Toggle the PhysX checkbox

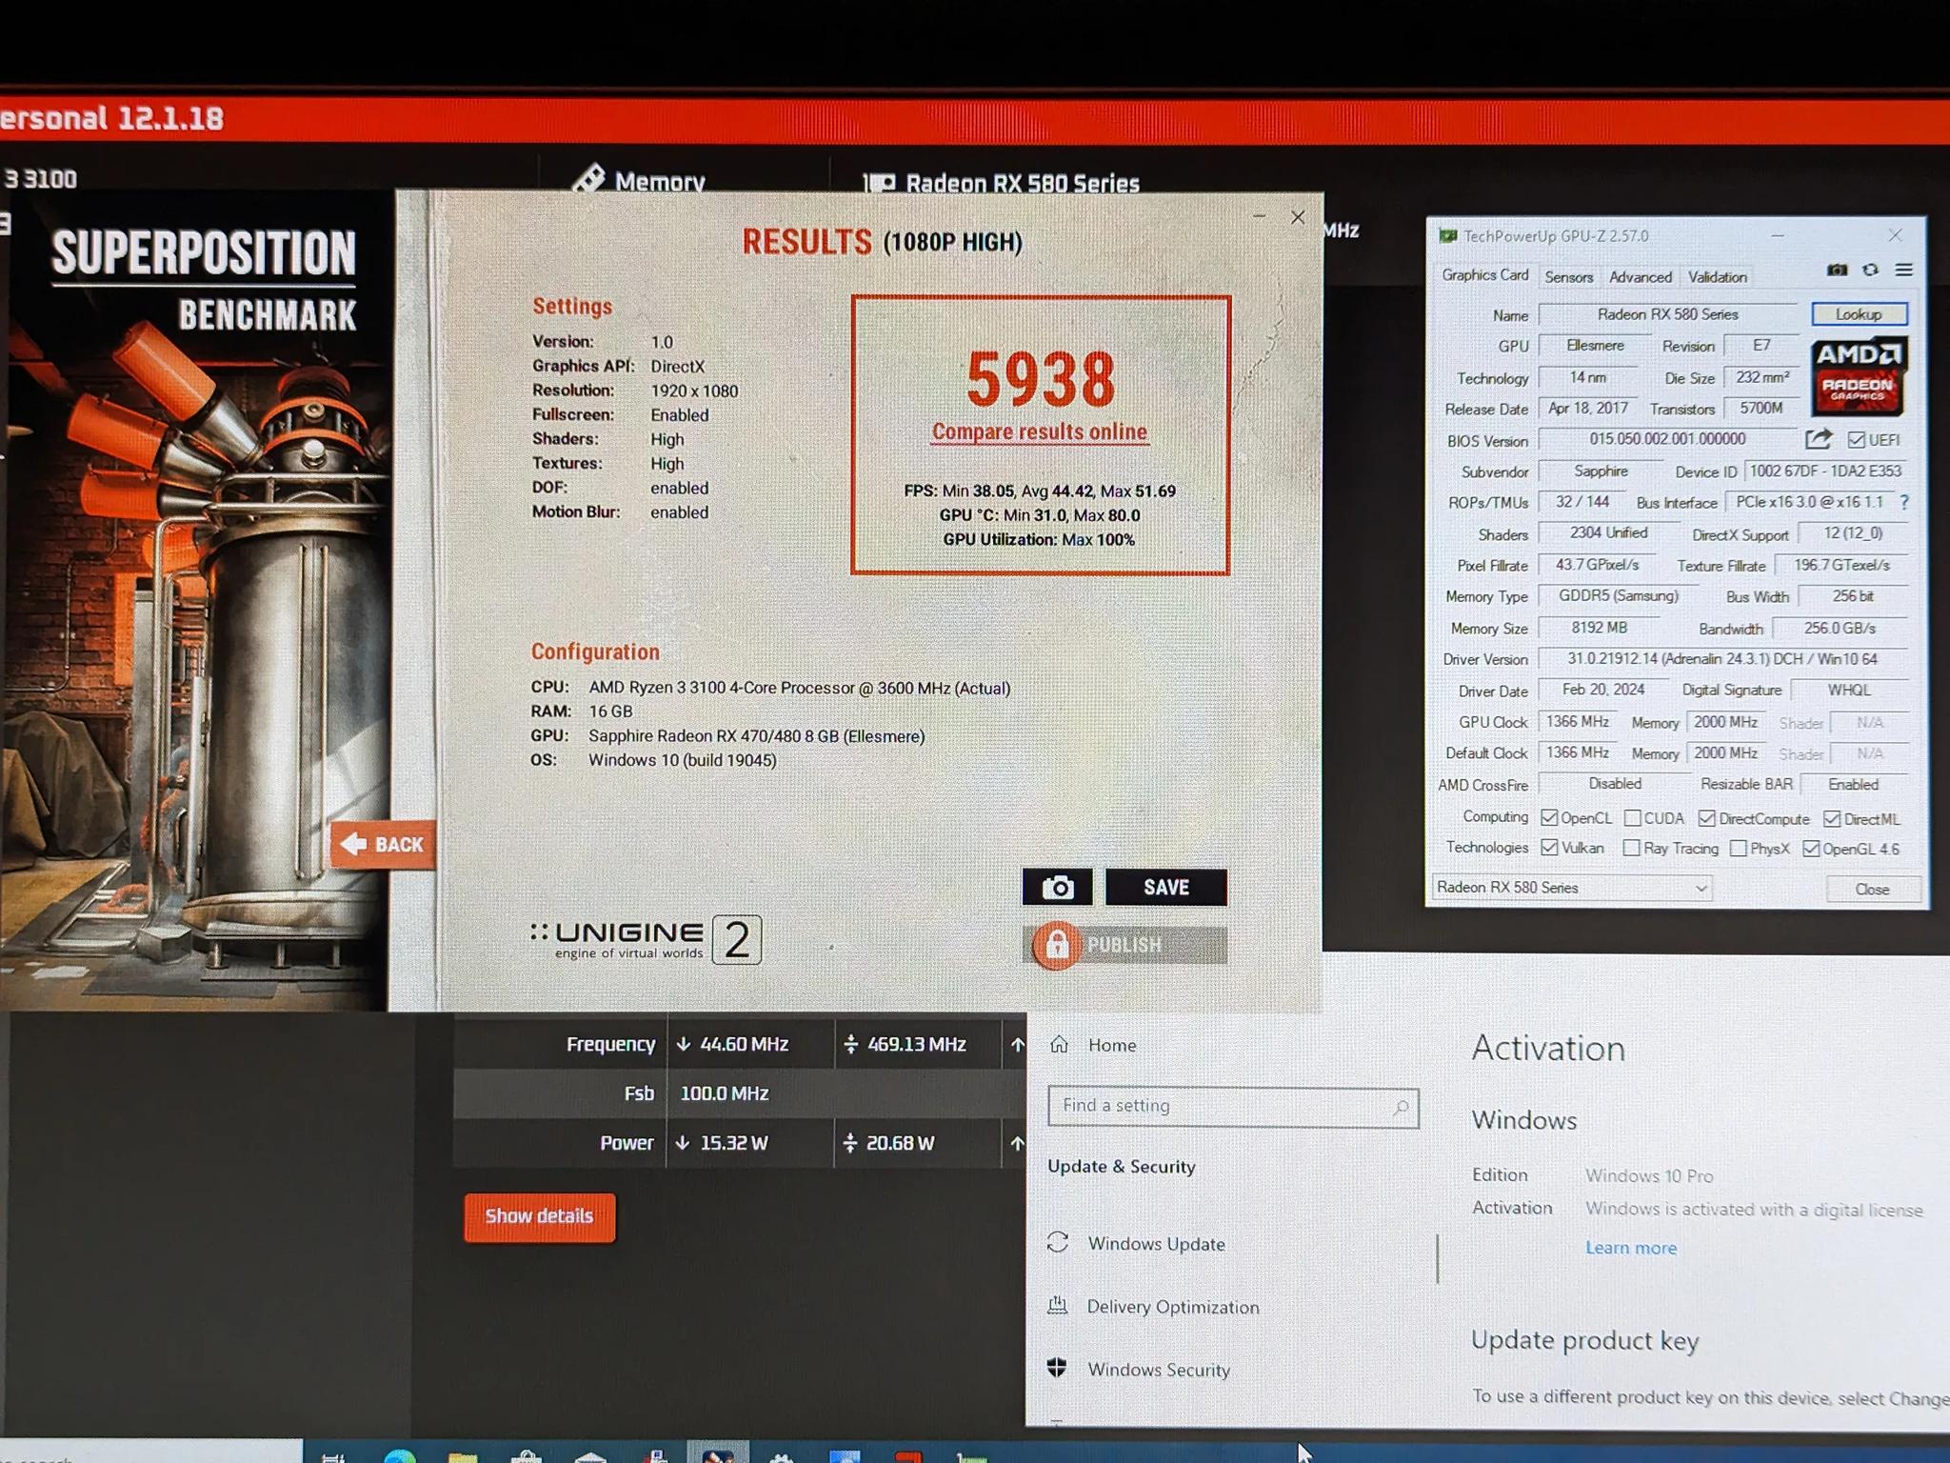coord(1738,849)
